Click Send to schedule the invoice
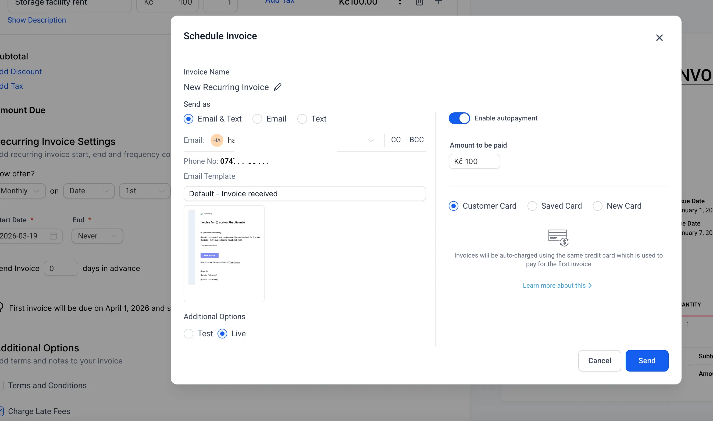The width and height of the screenshot is (713, 421). 647,361
